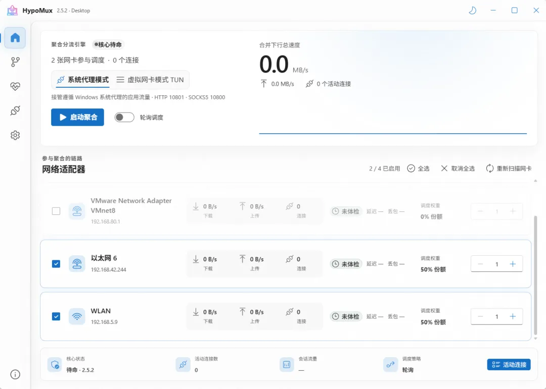Viewport: 546px width, 389px height.
Task: Click the IP text 192.168.5.9
Action: pyautogui.click(x=104, y=322)
